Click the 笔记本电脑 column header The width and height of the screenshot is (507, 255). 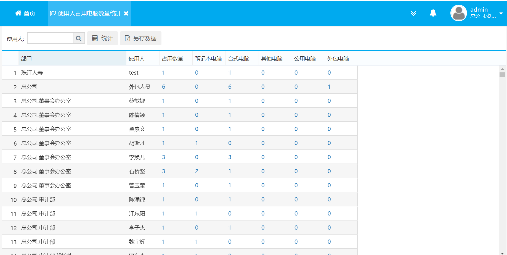208,59
